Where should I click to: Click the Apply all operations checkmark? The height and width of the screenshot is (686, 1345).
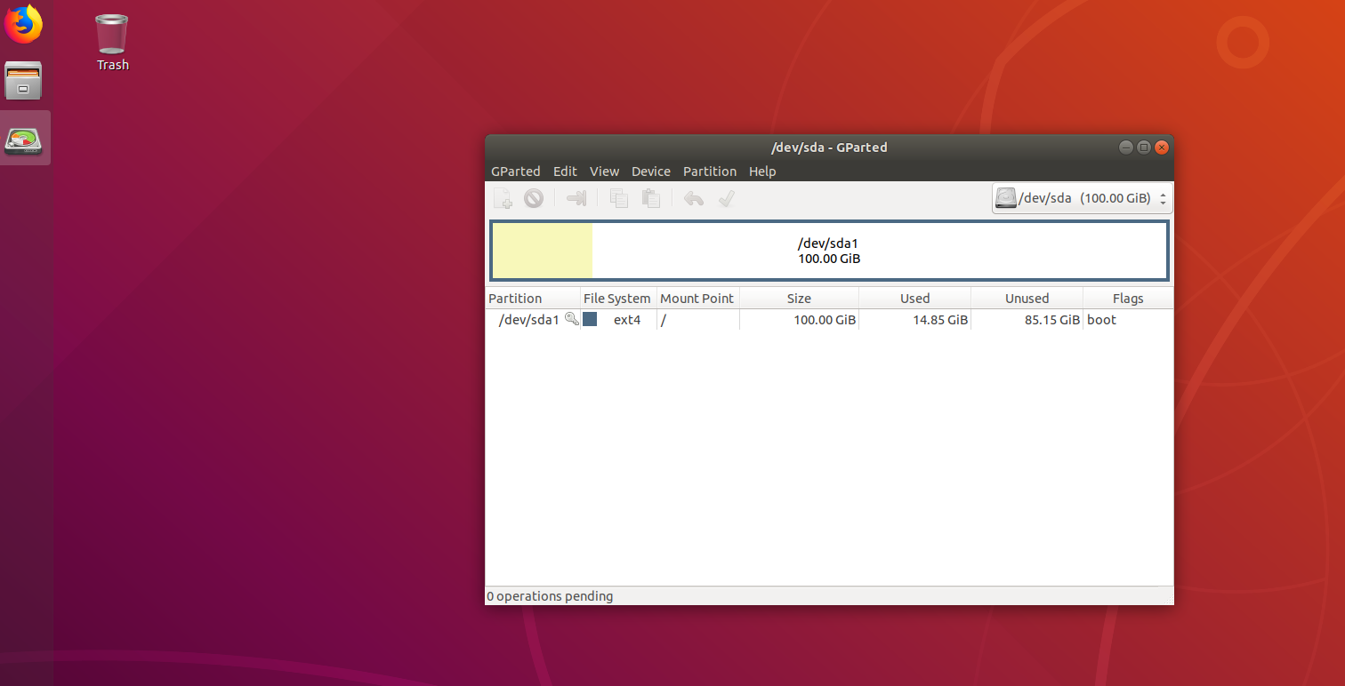click(x=726, y=198)
